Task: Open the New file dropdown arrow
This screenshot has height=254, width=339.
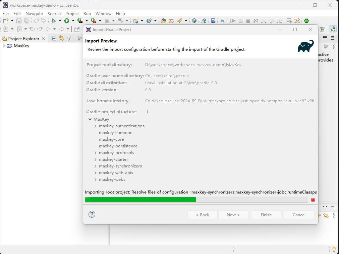Action: pos(12,21)
